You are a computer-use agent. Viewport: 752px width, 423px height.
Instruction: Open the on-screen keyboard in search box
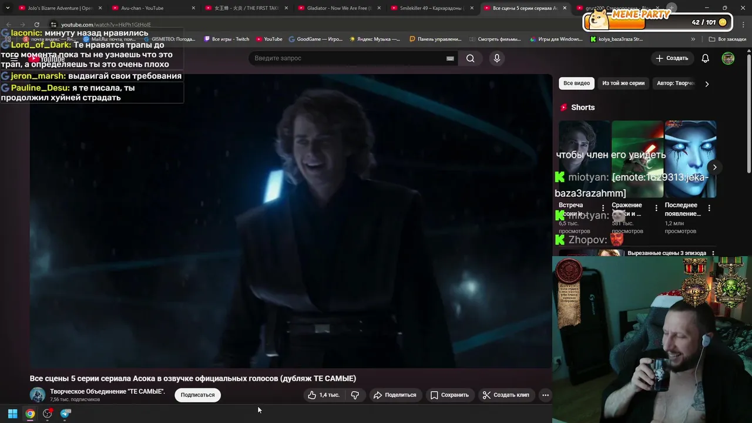(x=450, y=58)
